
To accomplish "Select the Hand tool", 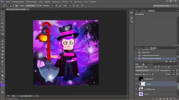I will click(x=3, y=75).
